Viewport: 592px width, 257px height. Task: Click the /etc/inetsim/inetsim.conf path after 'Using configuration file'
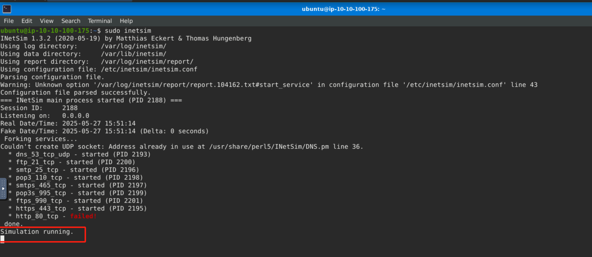[149, 70]
